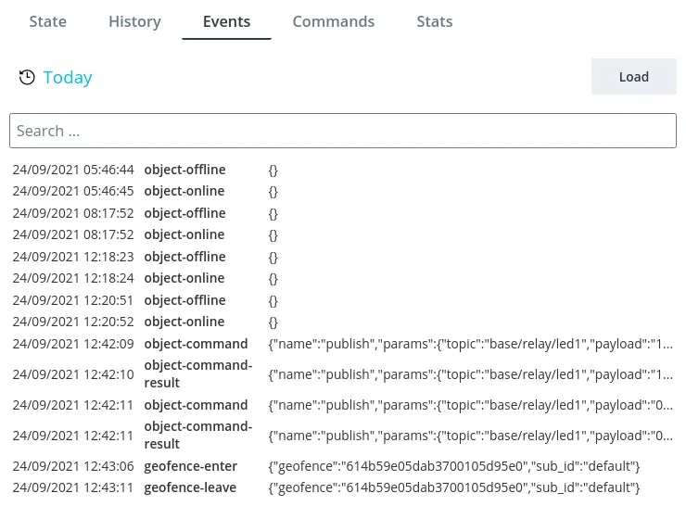Select the Events tab

click(x=226, y=21)
